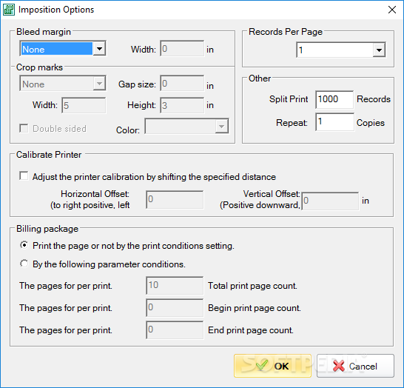
Task: Click the Begin print page count label
Action: coord(255,308)
